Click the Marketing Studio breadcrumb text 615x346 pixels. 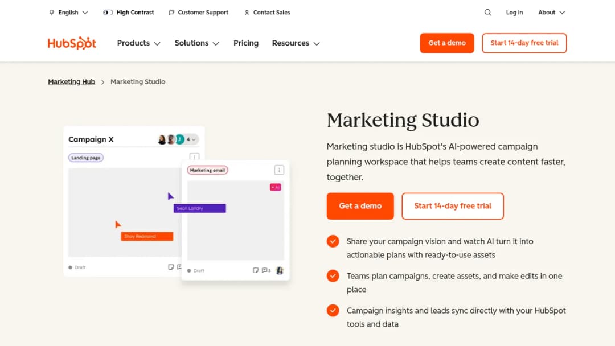pyautogui.click(x=138, y=81)
